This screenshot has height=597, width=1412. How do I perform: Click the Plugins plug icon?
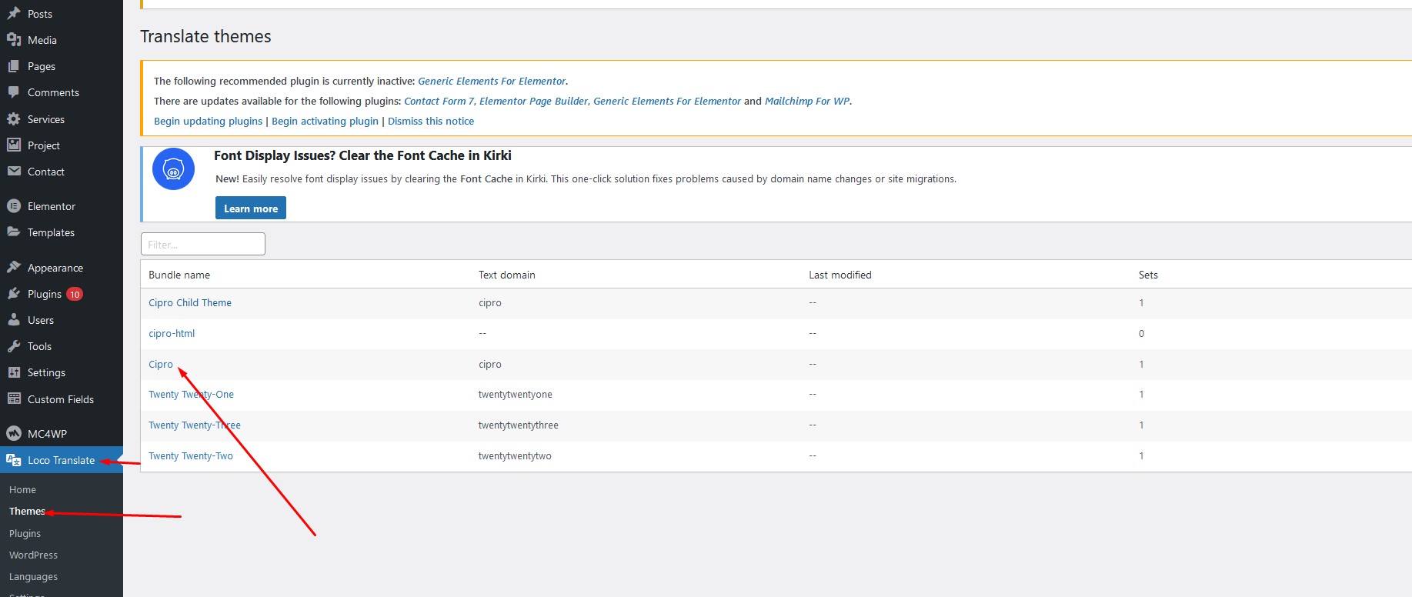[x=14, y=294]
